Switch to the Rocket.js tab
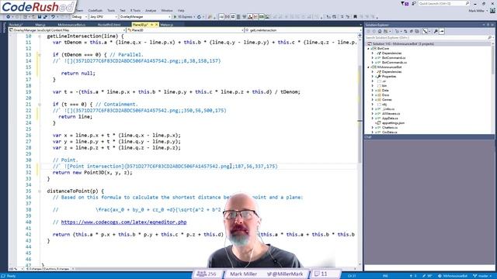The image size is (497, 279). (x=16, y=25)
